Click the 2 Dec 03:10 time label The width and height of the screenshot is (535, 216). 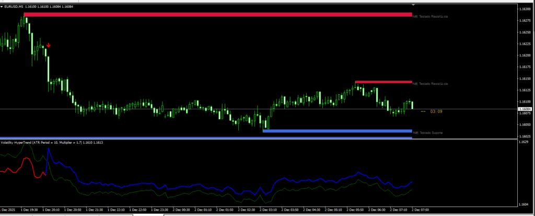[x=269, y=210]
